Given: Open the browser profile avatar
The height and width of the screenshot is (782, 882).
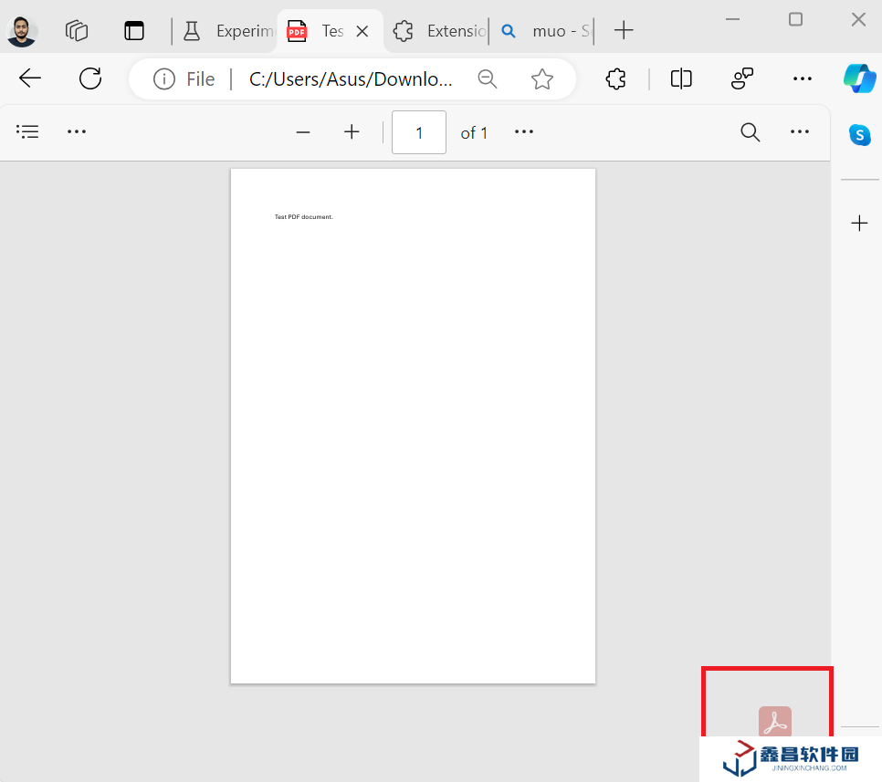Looking at the screenshot, I should [22, 31].
